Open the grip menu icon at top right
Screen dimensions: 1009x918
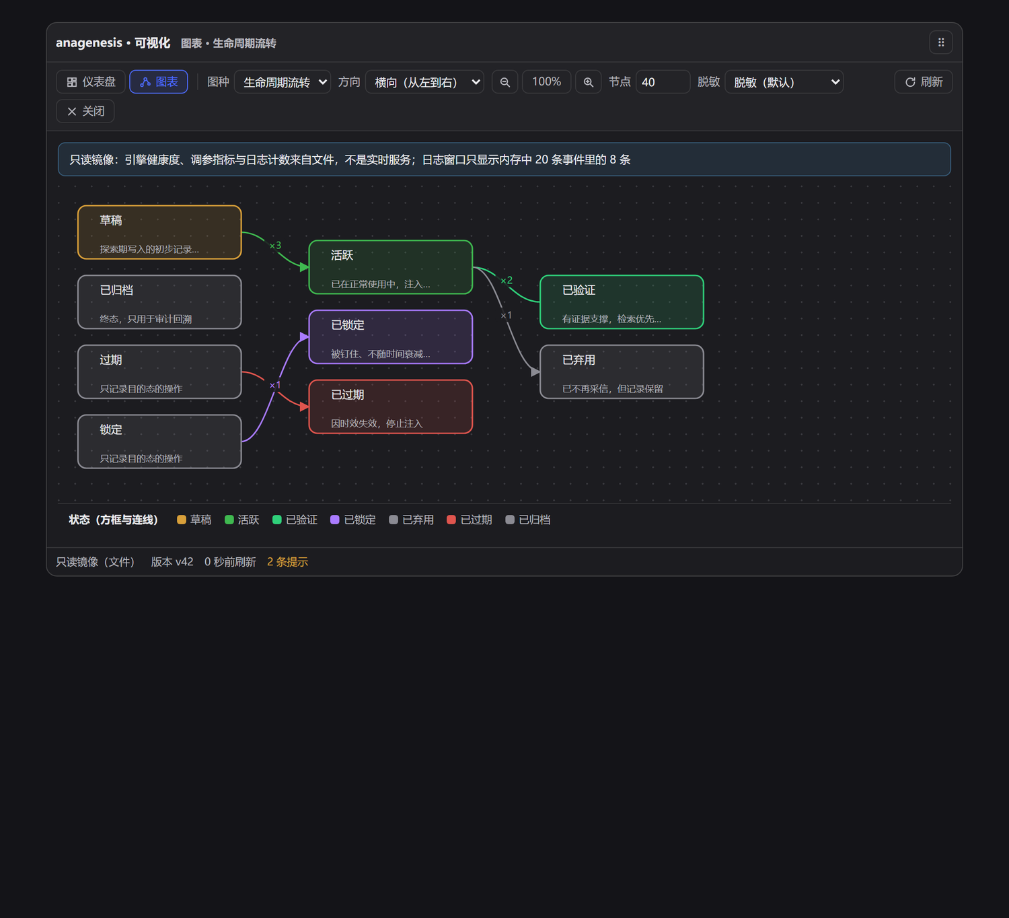(x=941, y=42)
